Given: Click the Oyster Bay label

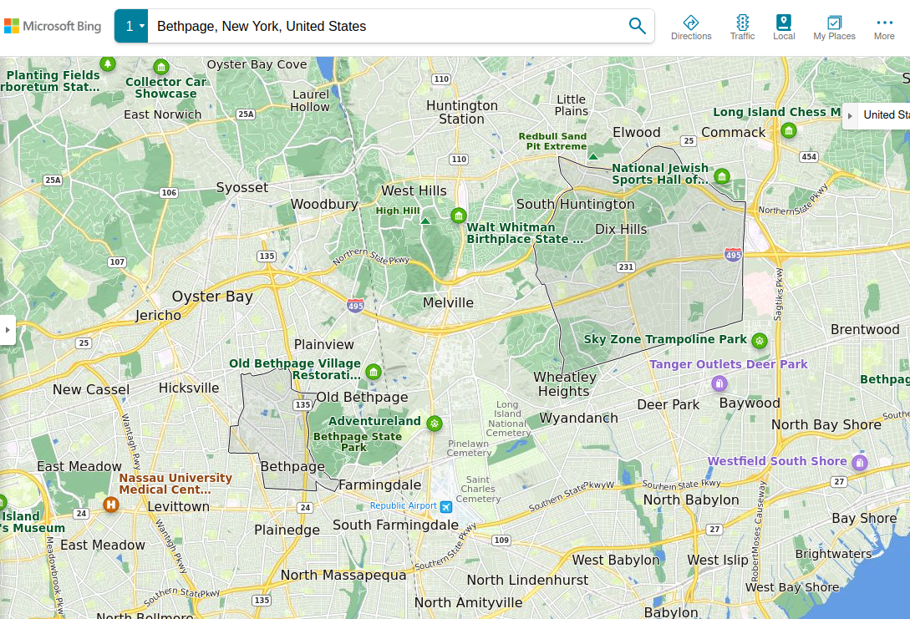Looking at the screenshot, I should point(212,297).
